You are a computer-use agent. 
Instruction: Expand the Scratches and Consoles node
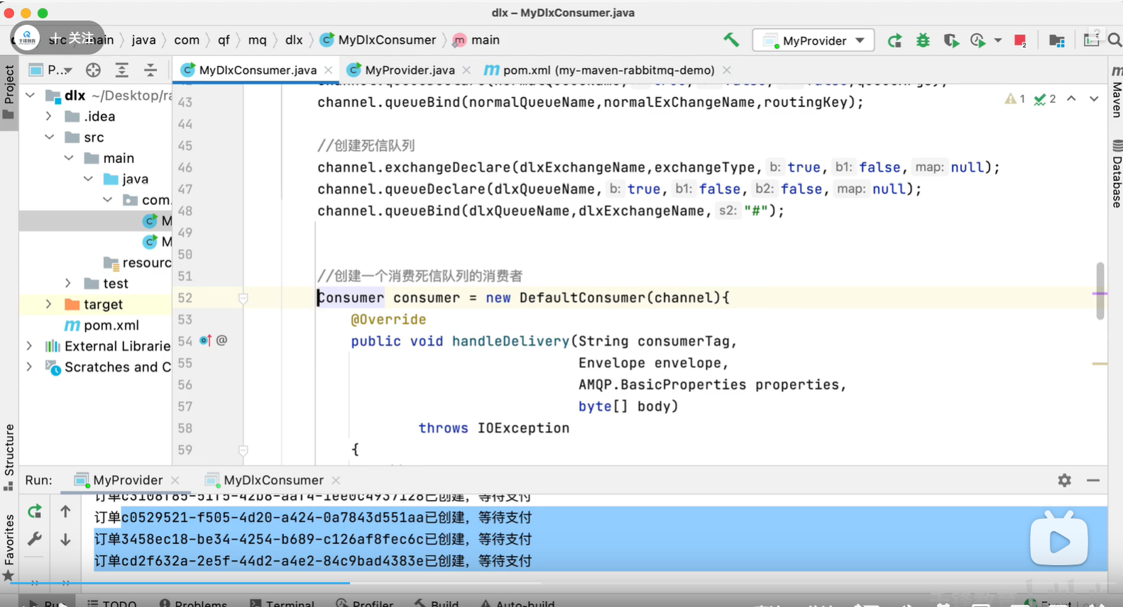click(29, 367)
